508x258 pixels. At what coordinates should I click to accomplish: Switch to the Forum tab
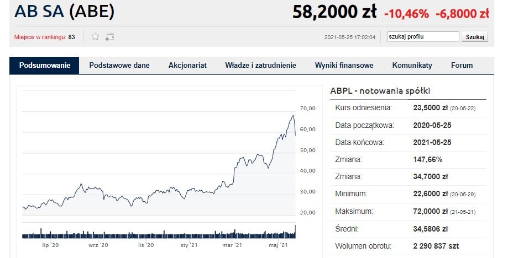(x=462, y=65)
